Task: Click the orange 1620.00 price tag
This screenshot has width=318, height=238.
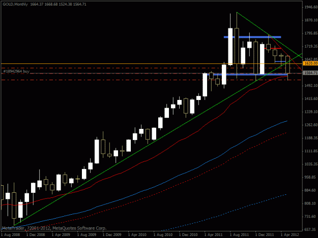Action: [310, 63]
